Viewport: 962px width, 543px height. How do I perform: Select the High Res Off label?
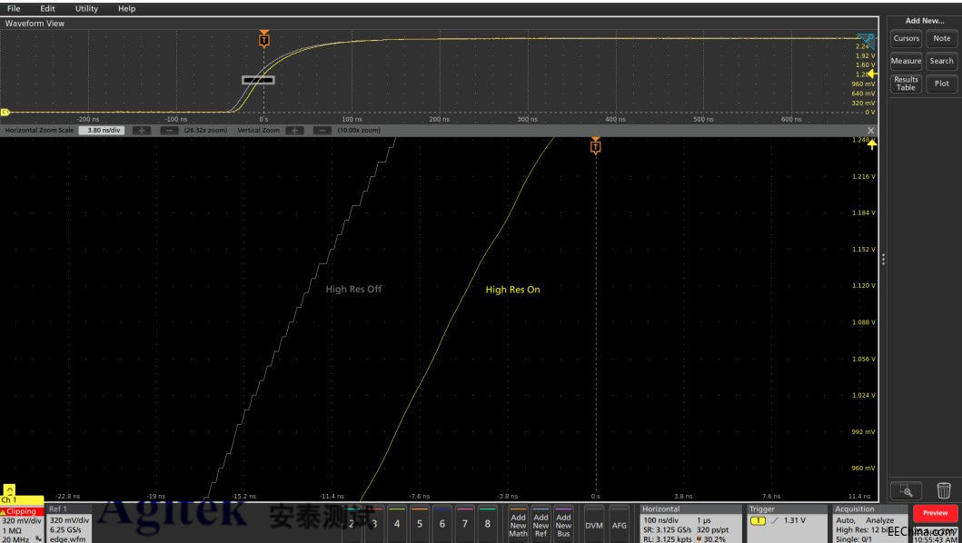[x=353, y=289]
